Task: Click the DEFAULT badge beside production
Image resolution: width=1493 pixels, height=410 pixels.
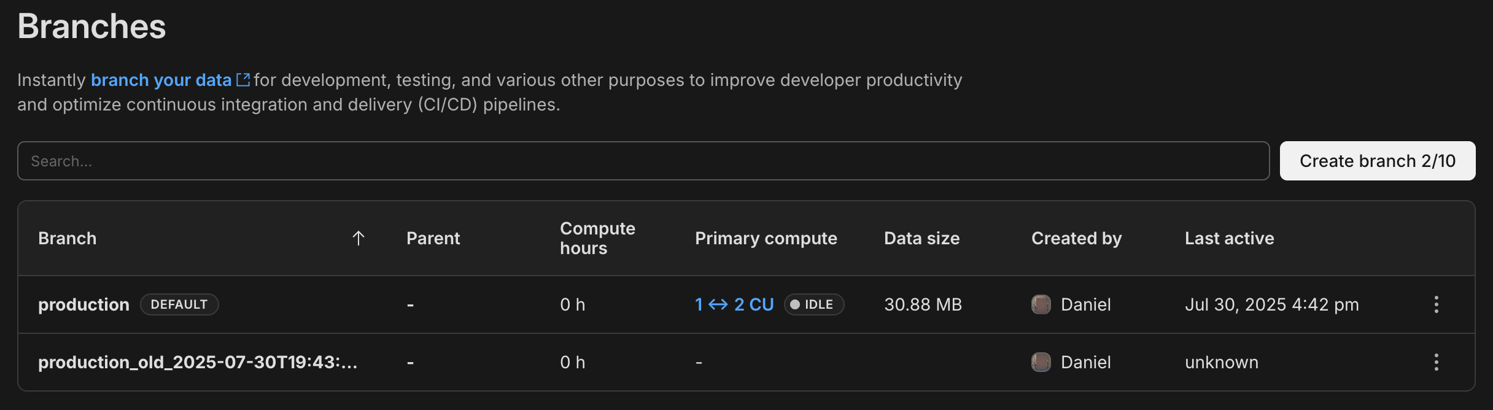Action: (x=179, y=304)
